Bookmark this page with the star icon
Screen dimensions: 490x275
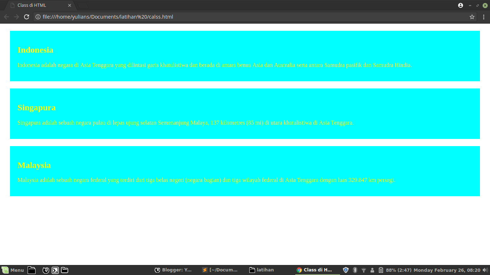pos(472,17)
